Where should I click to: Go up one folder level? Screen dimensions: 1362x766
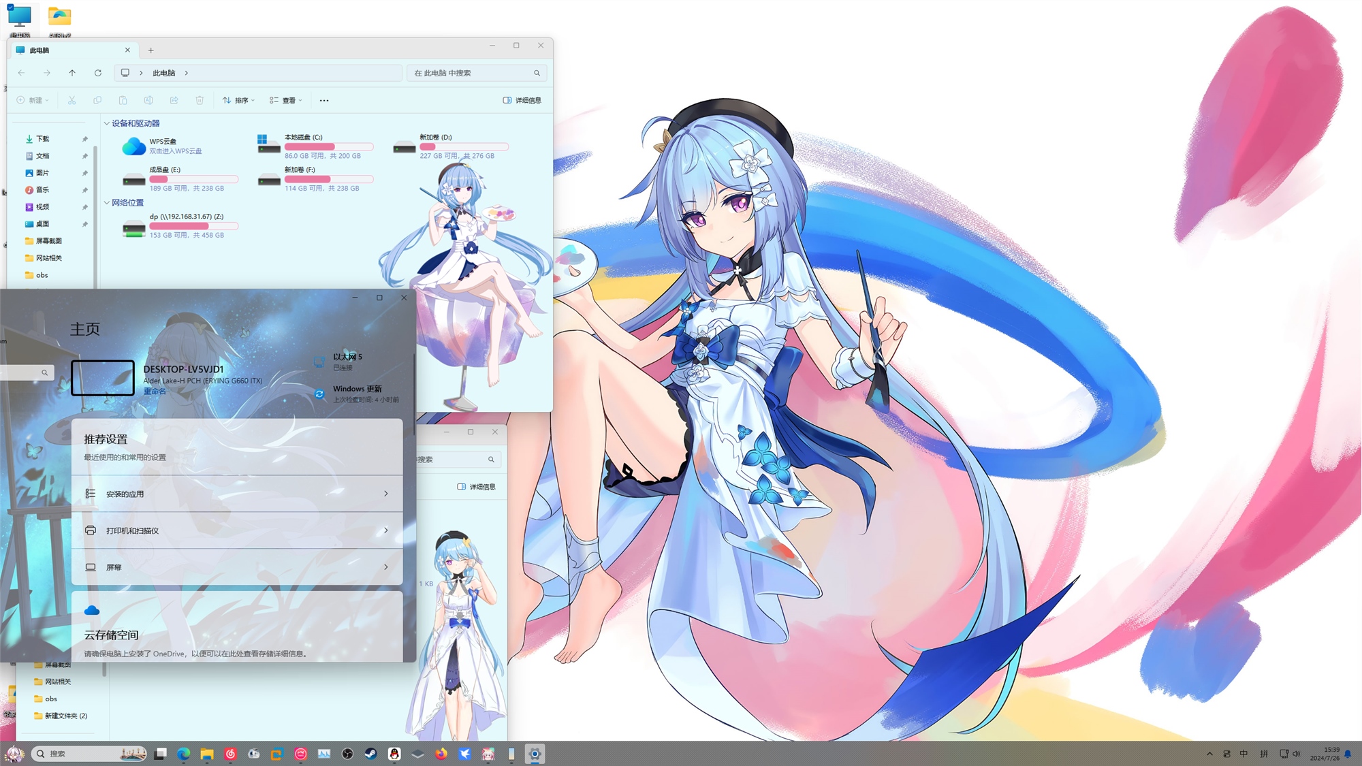(72, 73)
